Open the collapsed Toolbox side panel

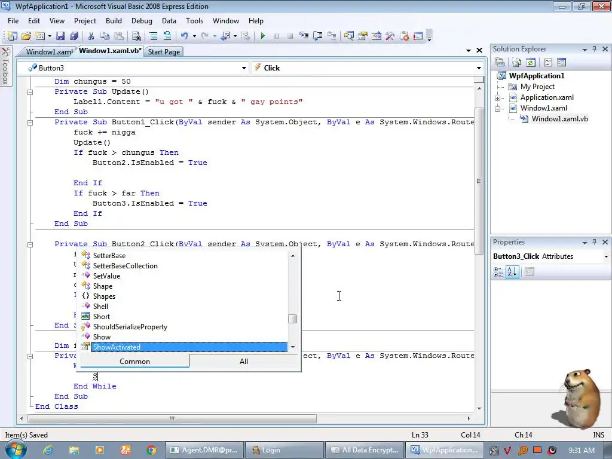tap(5, 66)
